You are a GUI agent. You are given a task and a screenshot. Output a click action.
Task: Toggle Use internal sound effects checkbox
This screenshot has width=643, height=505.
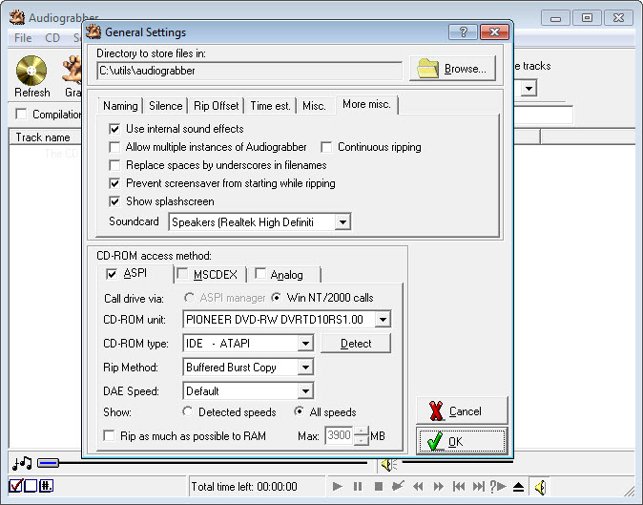(x=114, y=129)
